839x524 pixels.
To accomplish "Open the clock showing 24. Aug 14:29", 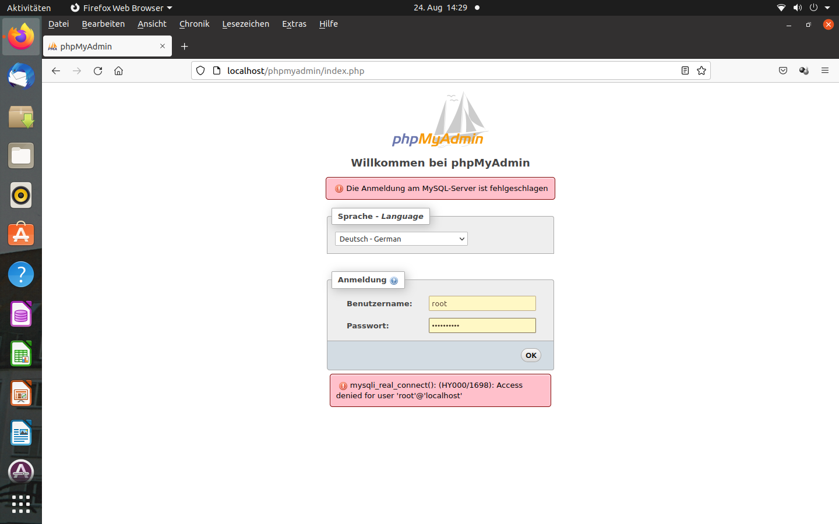I will (440, 8).
